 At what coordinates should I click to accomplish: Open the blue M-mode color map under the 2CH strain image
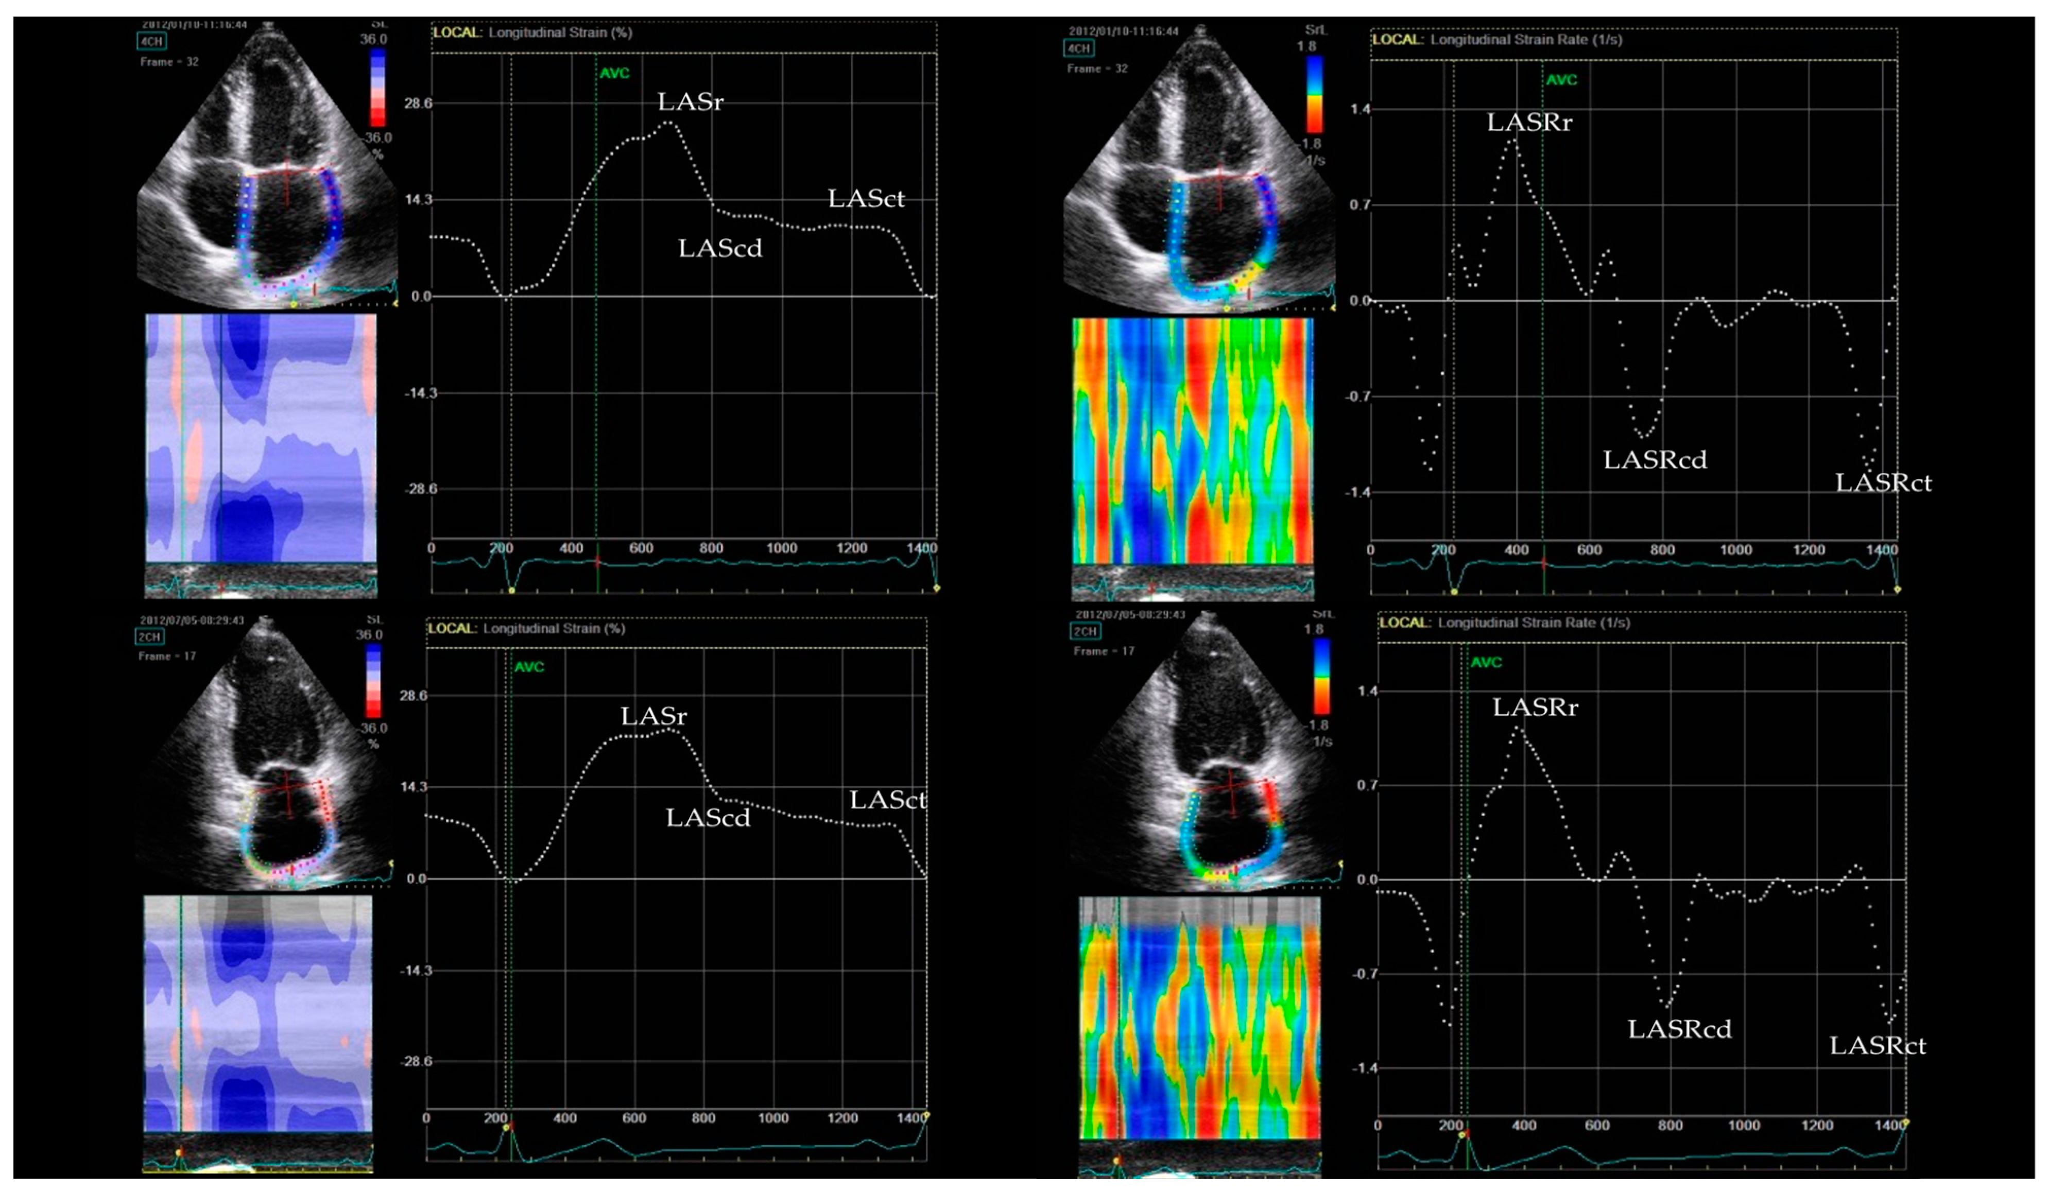(x=257, y=1013)
